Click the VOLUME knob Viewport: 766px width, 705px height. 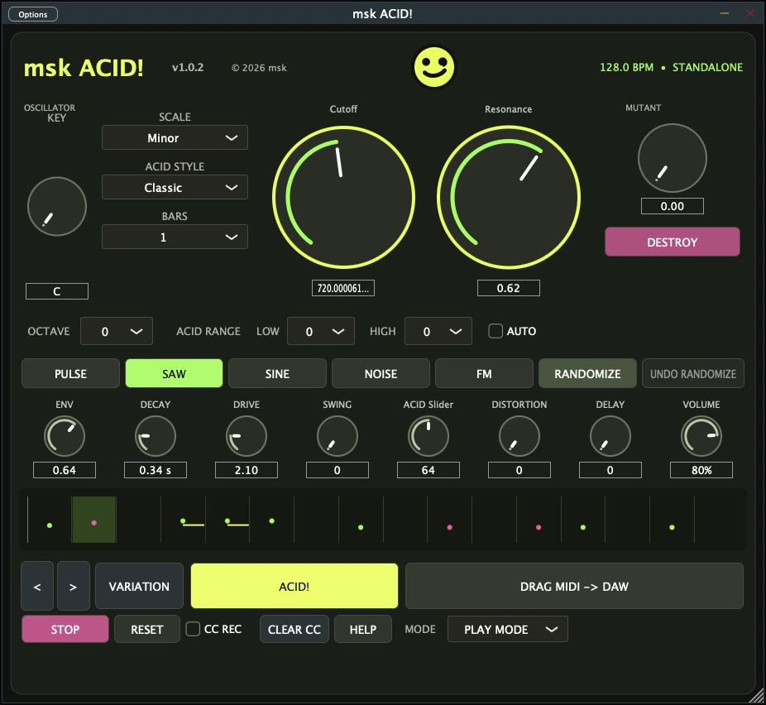click(x=701, y=436)
